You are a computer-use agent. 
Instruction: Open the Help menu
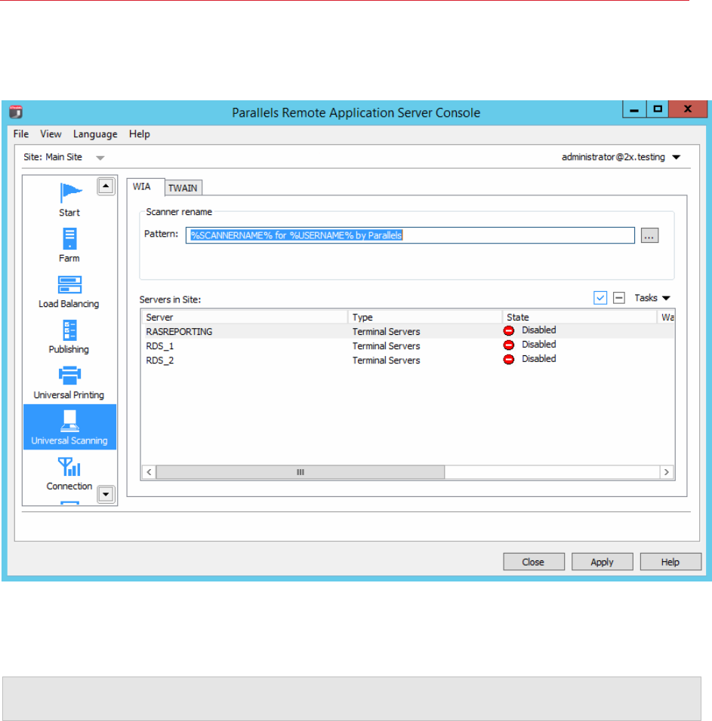[140, 133]
